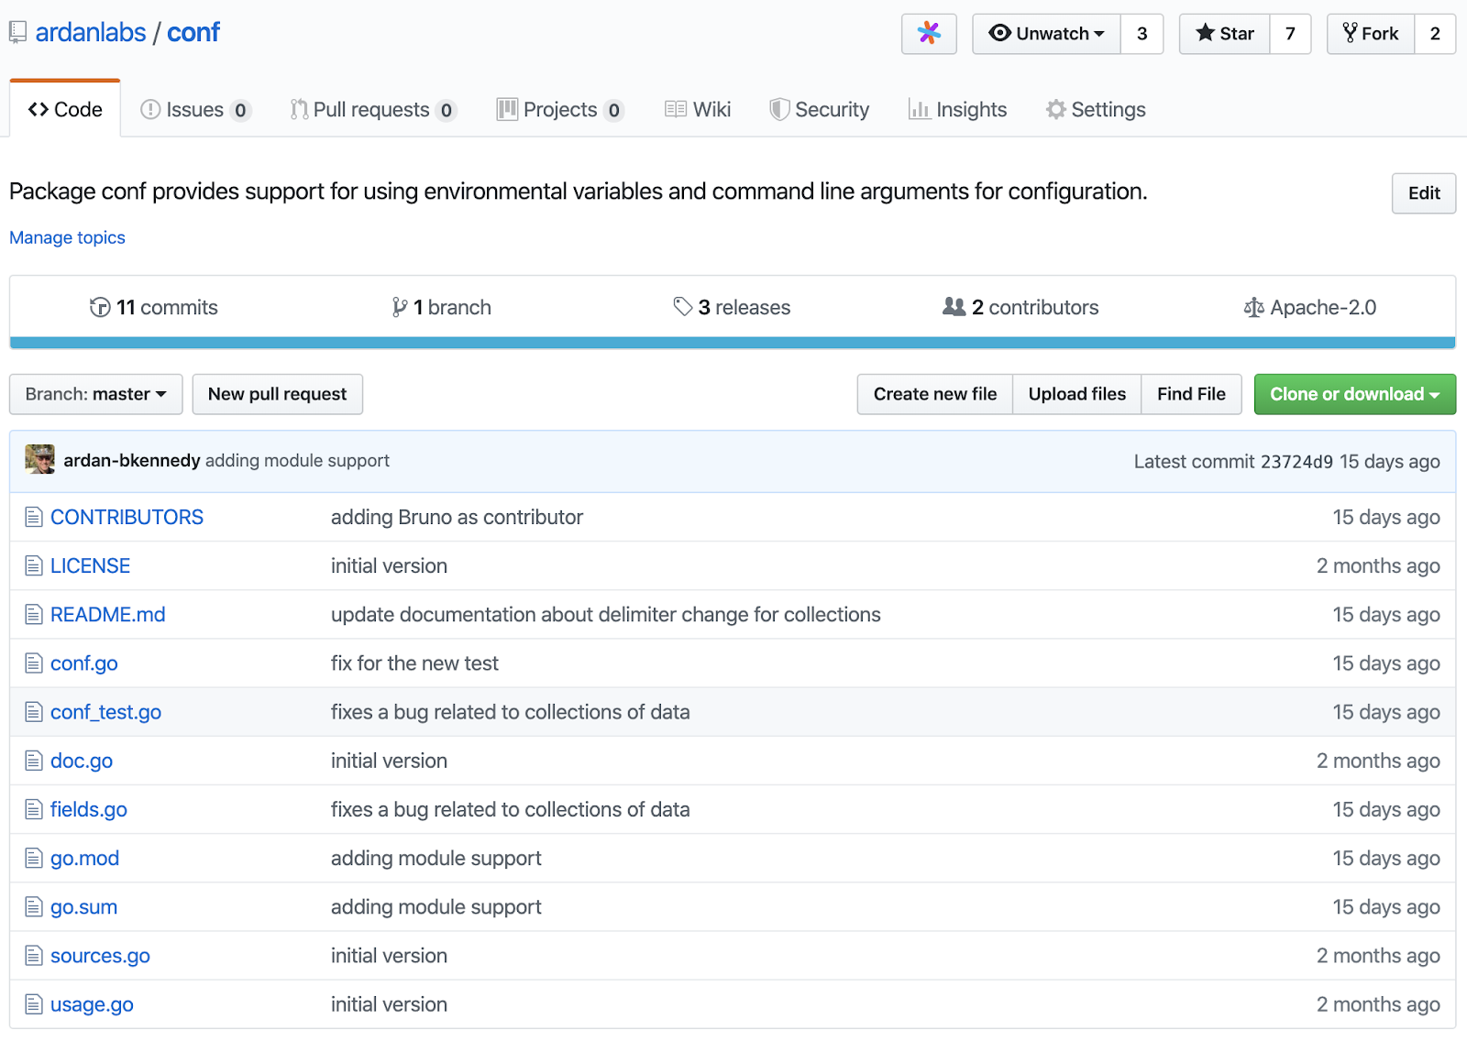
Task: Click Create new file button
Action: pyautogui.click(x=935, y=394)
